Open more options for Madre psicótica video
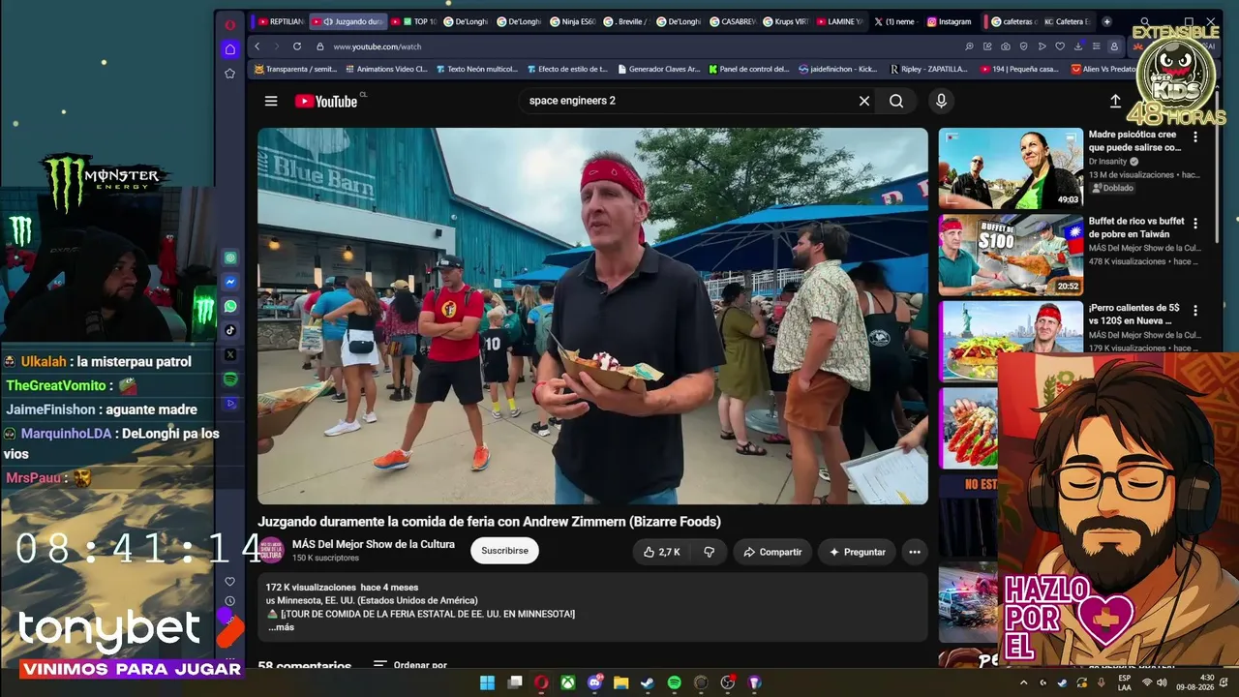The height and width of the screenshot is (697, 1239). point(1195,137)
